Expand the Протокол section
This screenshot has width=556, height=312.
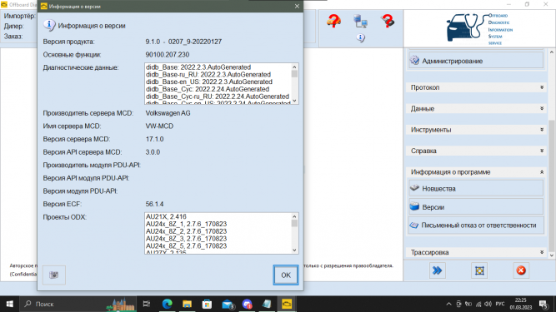coord(476,87)
